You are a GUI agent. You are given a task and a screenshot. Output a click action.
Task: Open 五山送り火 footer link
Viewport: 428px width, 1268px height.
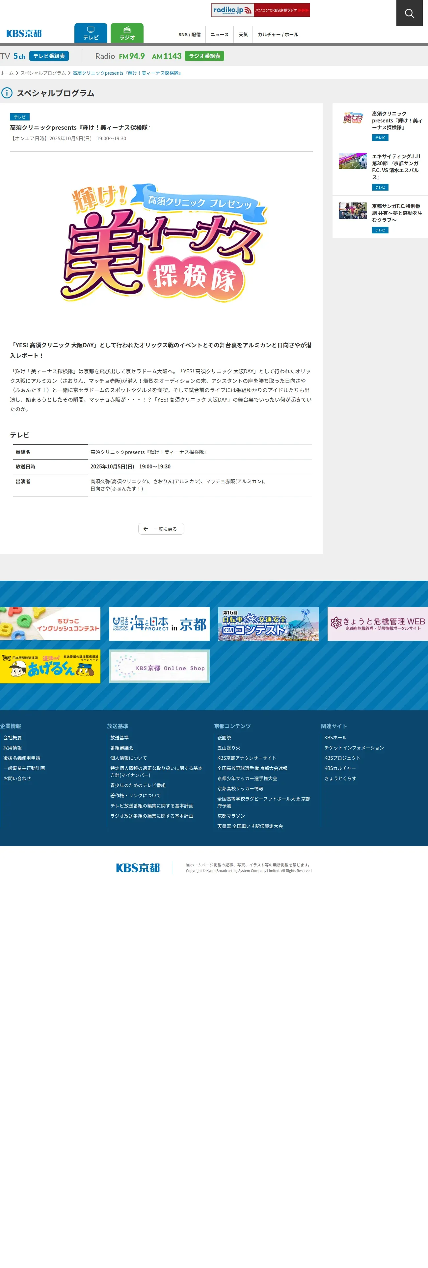click(x=229, y=748)
